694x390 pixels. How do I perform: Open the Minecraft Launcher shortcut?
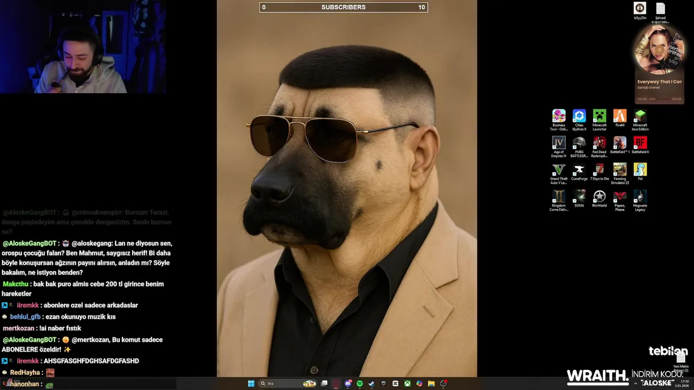click(x=599, y=120)
